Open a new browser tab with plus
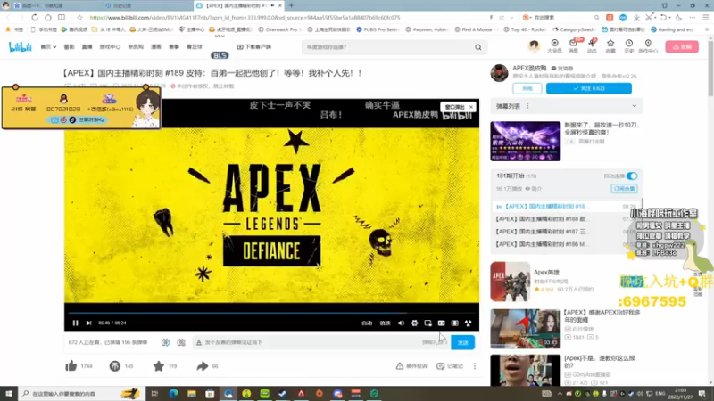The width and height of the screenshot is (714, 401). pos(291,5)
